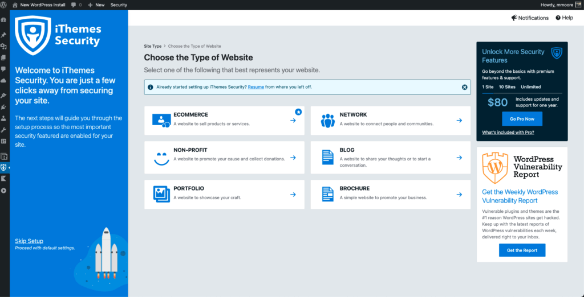Viewport: 584px width, 297px height.
Task: Click the Ecommerce storefront icon
Action: [161, 121]
